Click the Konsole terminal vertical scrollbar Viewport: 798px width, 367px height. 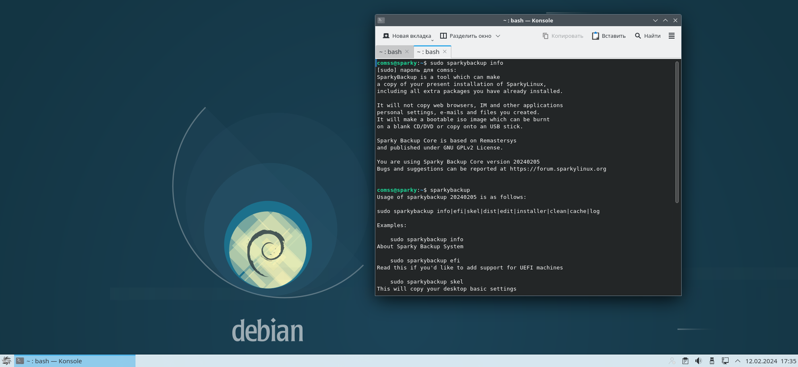677,132
